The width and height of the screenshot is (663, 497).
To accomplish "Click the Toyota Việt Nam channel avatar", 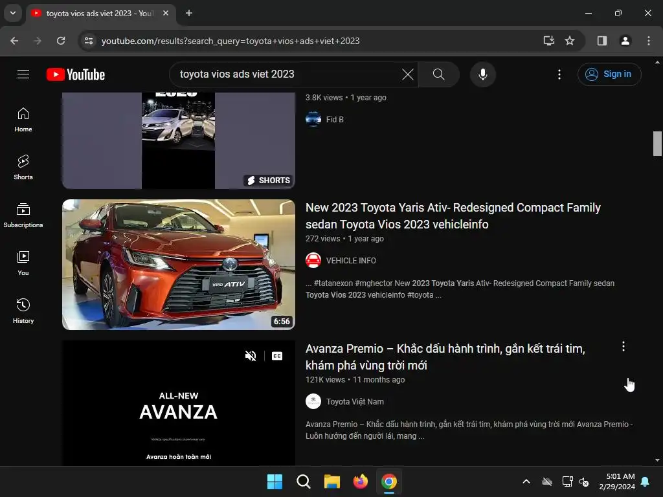I will click(x=313, y=401).
